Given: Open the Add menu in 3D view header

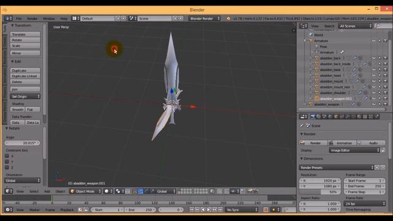Looking at the screenshot, I should [x=47, y=191].
